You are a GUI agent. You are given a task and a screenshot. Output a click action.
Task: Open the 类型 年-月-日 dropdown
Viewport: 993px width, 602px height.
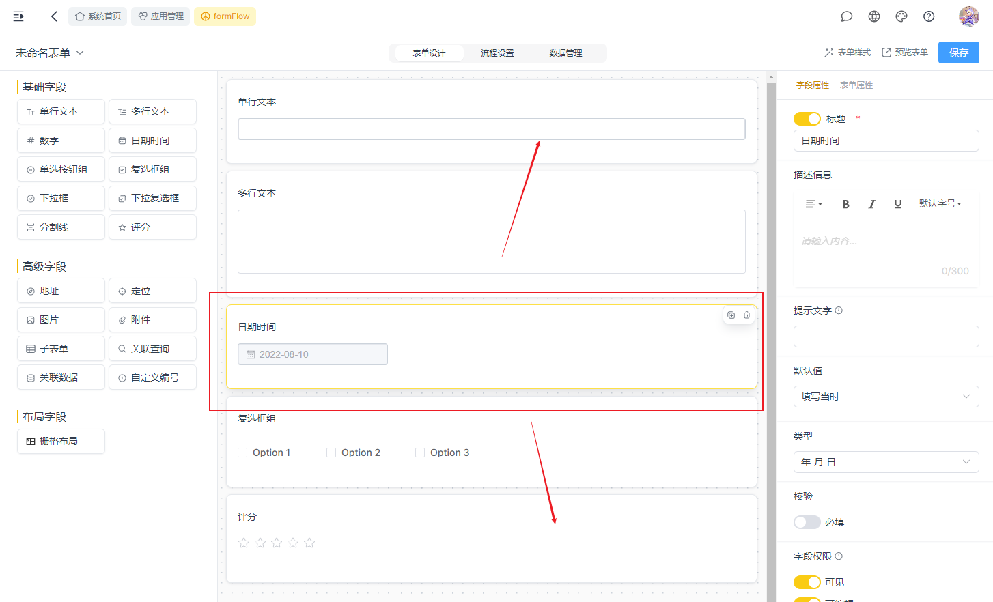[x=886, y=462]
